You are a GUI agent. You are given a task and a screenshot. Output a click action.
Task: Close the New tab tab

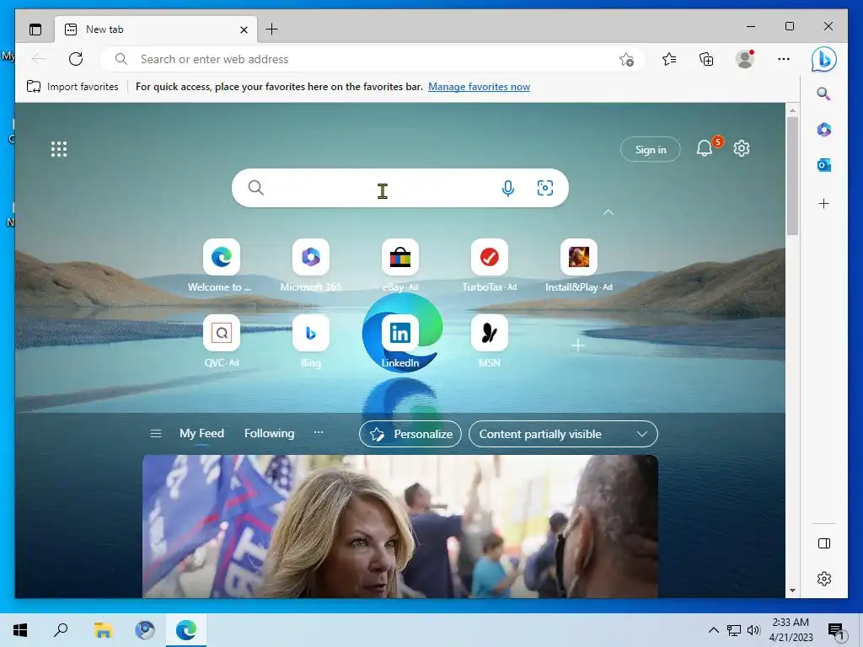tap(244, 29)
